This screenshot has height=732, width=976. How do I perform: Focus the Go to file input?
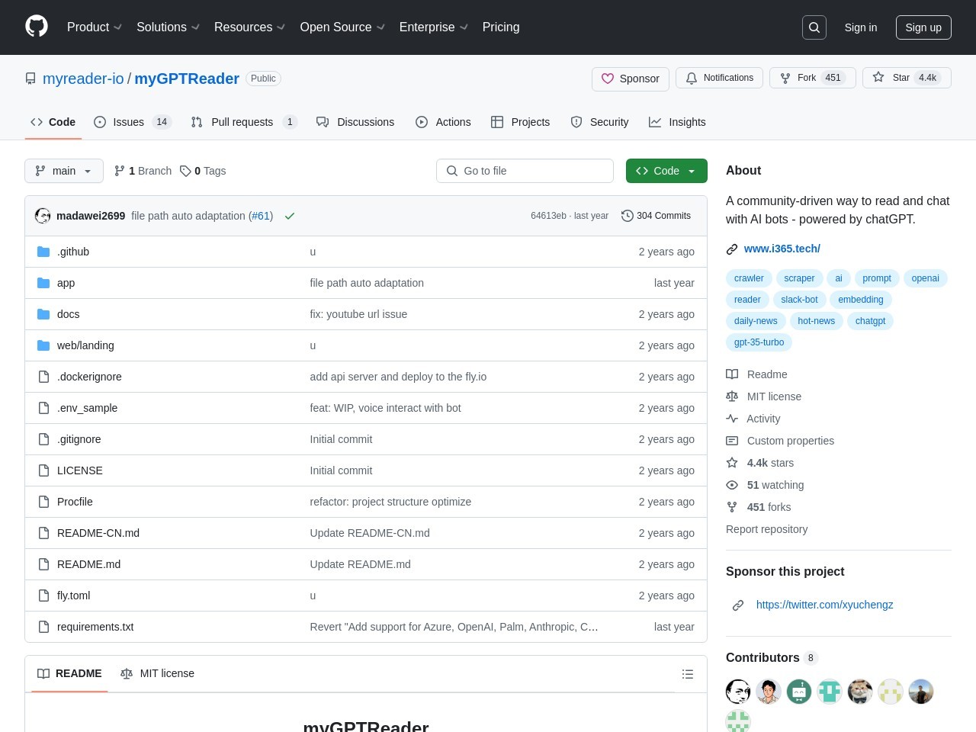(525, 171)
